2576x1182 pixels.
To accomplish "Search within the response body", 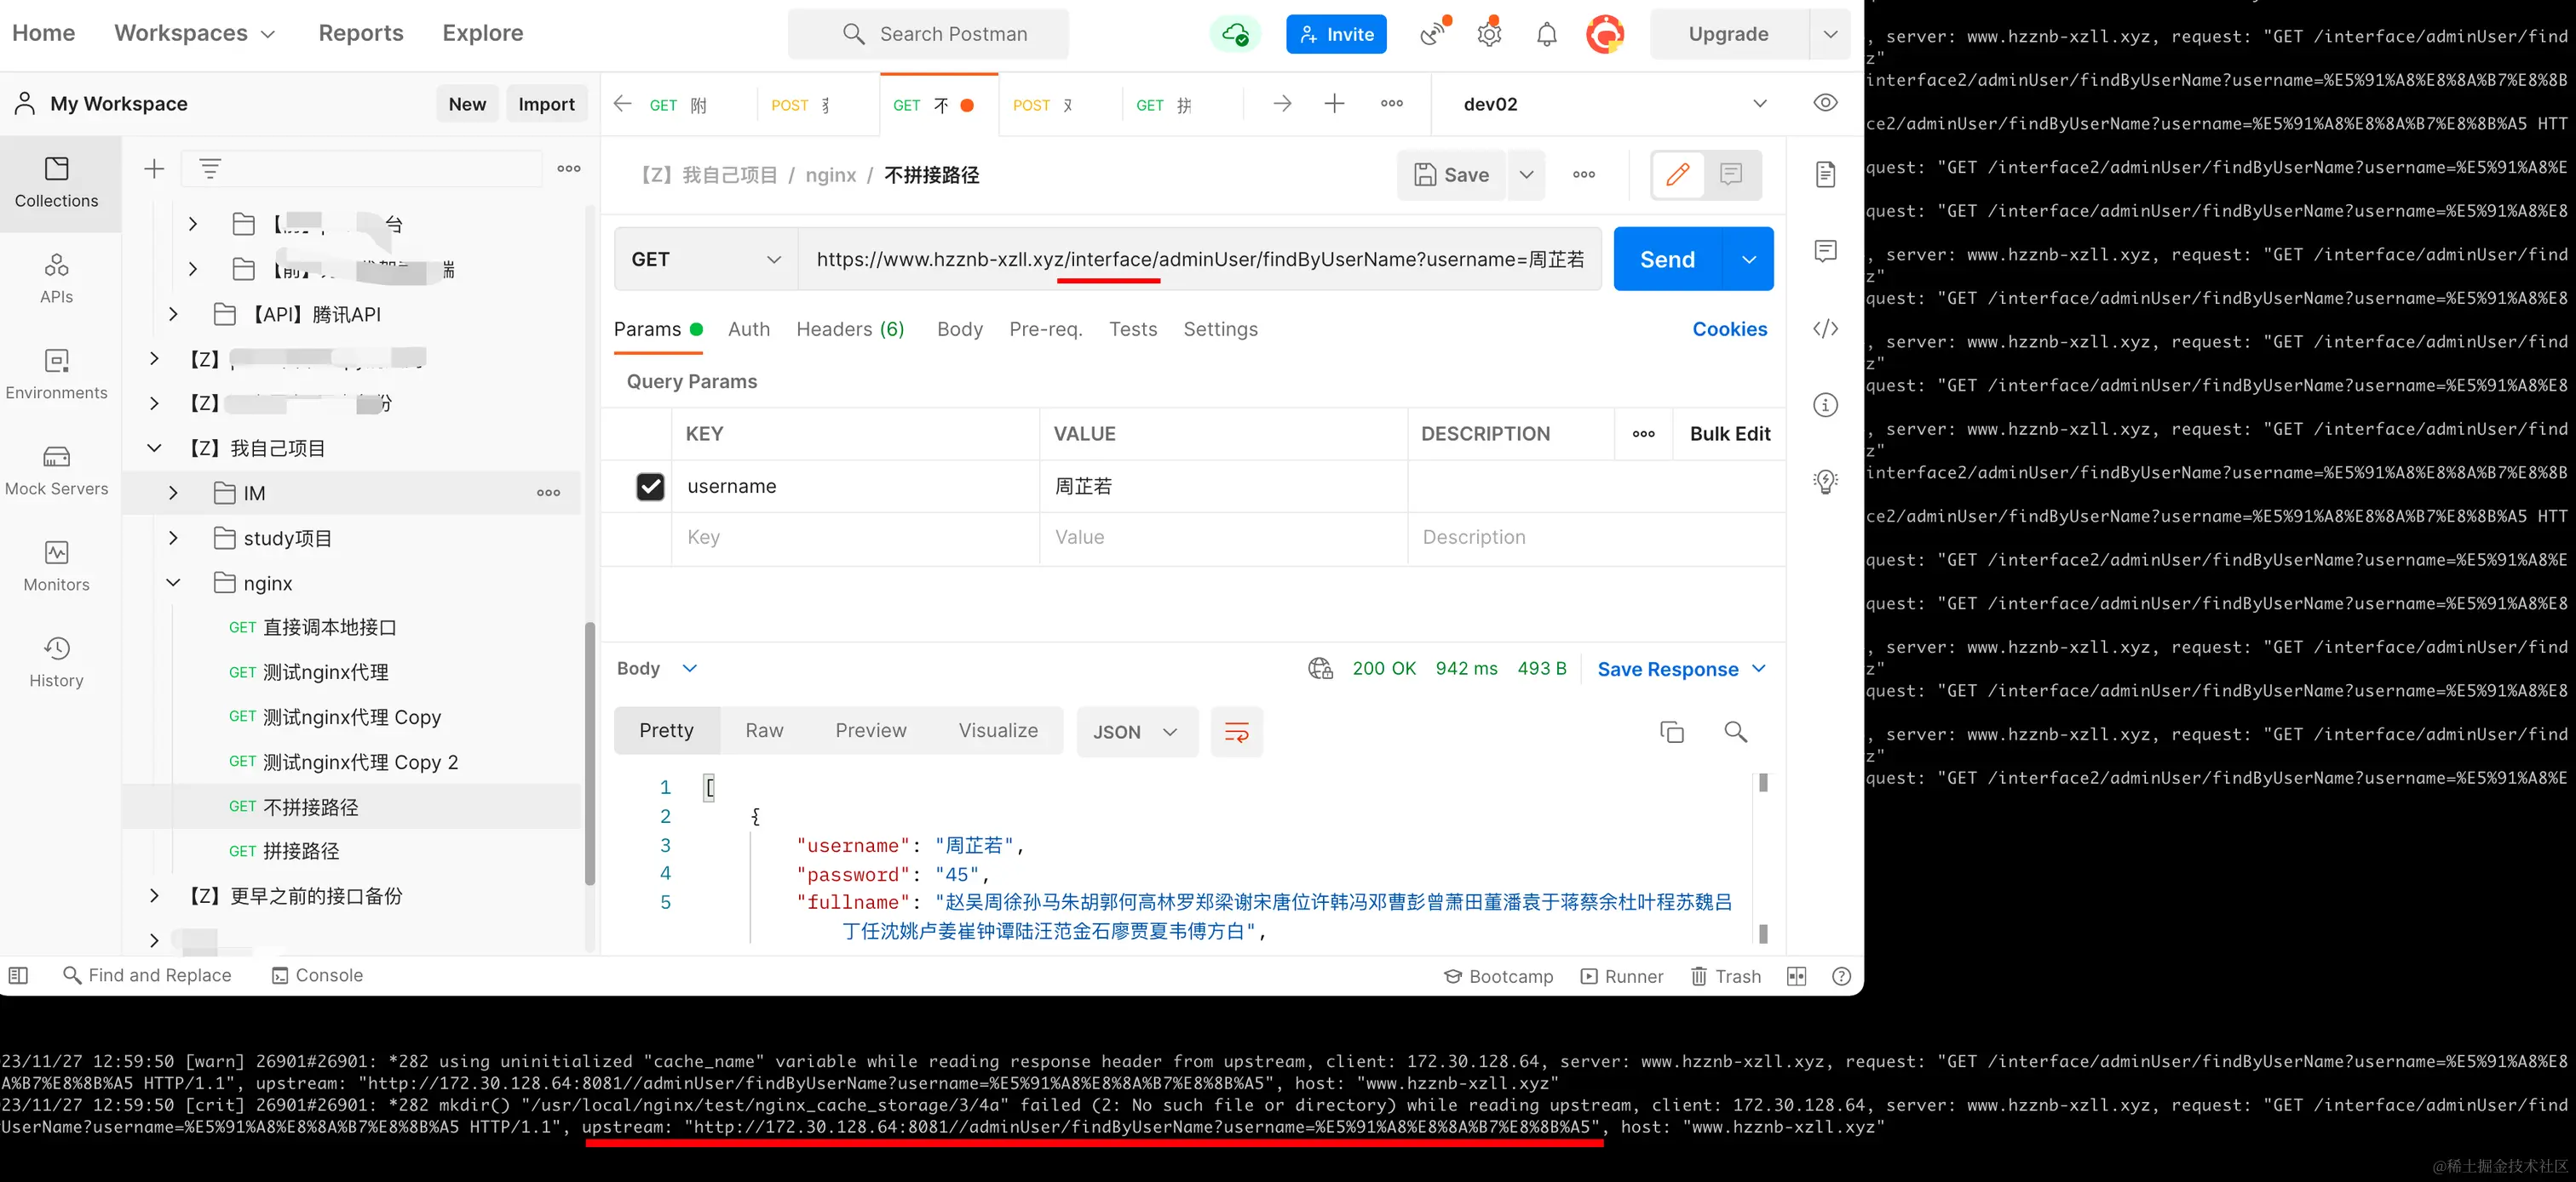I will coord(1735,731).
